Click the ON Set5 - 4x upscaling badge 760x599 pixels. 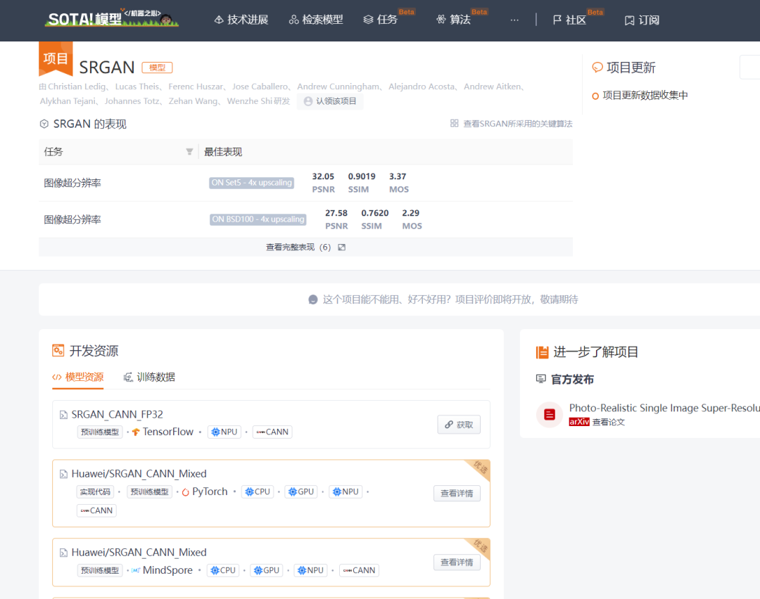[251, 183]
